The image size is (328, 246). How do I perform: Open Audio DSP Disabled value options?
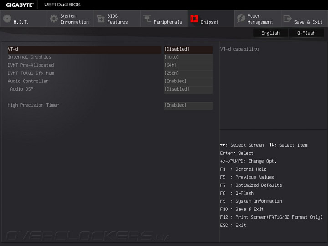(188, 89)
